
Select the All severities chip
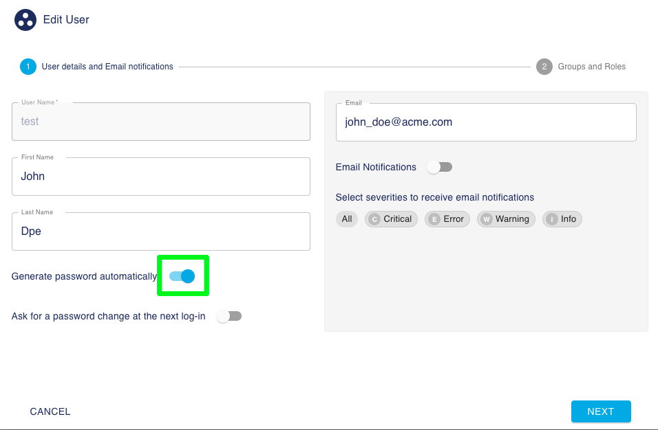click(347, 219)
